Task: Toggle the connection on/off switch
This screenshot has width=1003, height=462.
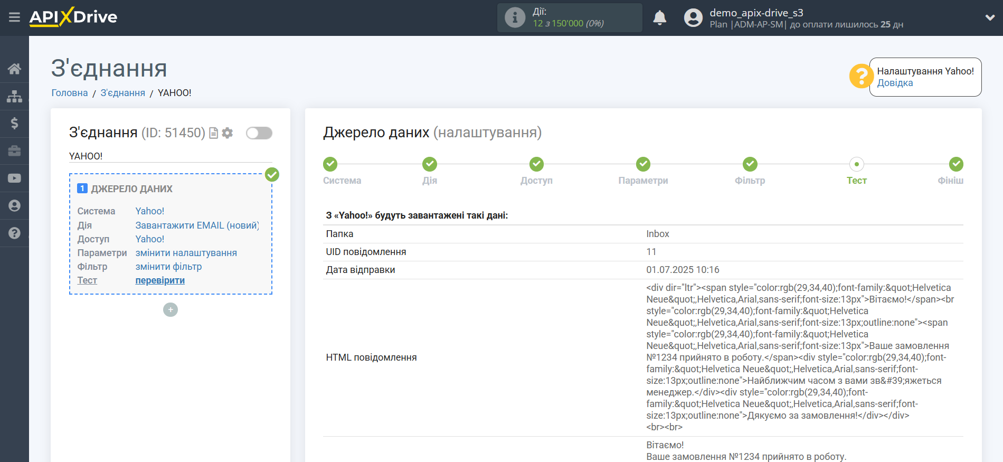Action: [259, 133]
